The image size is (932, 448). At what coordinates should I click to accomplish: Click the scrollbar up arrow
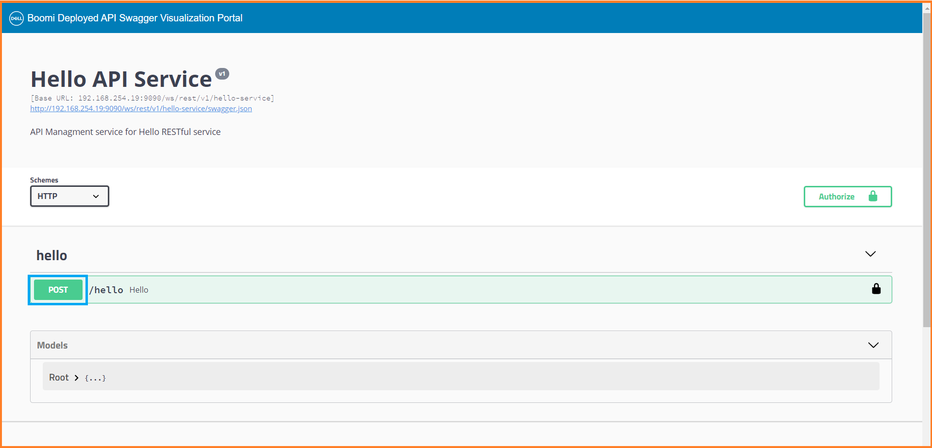(927, 8)
